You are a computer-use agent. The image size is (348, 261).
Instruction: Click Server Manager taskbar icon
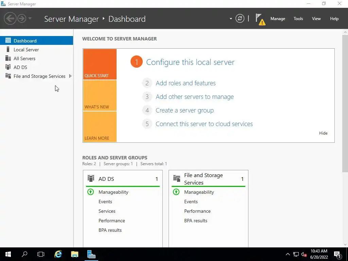click(x=91, y=254)
